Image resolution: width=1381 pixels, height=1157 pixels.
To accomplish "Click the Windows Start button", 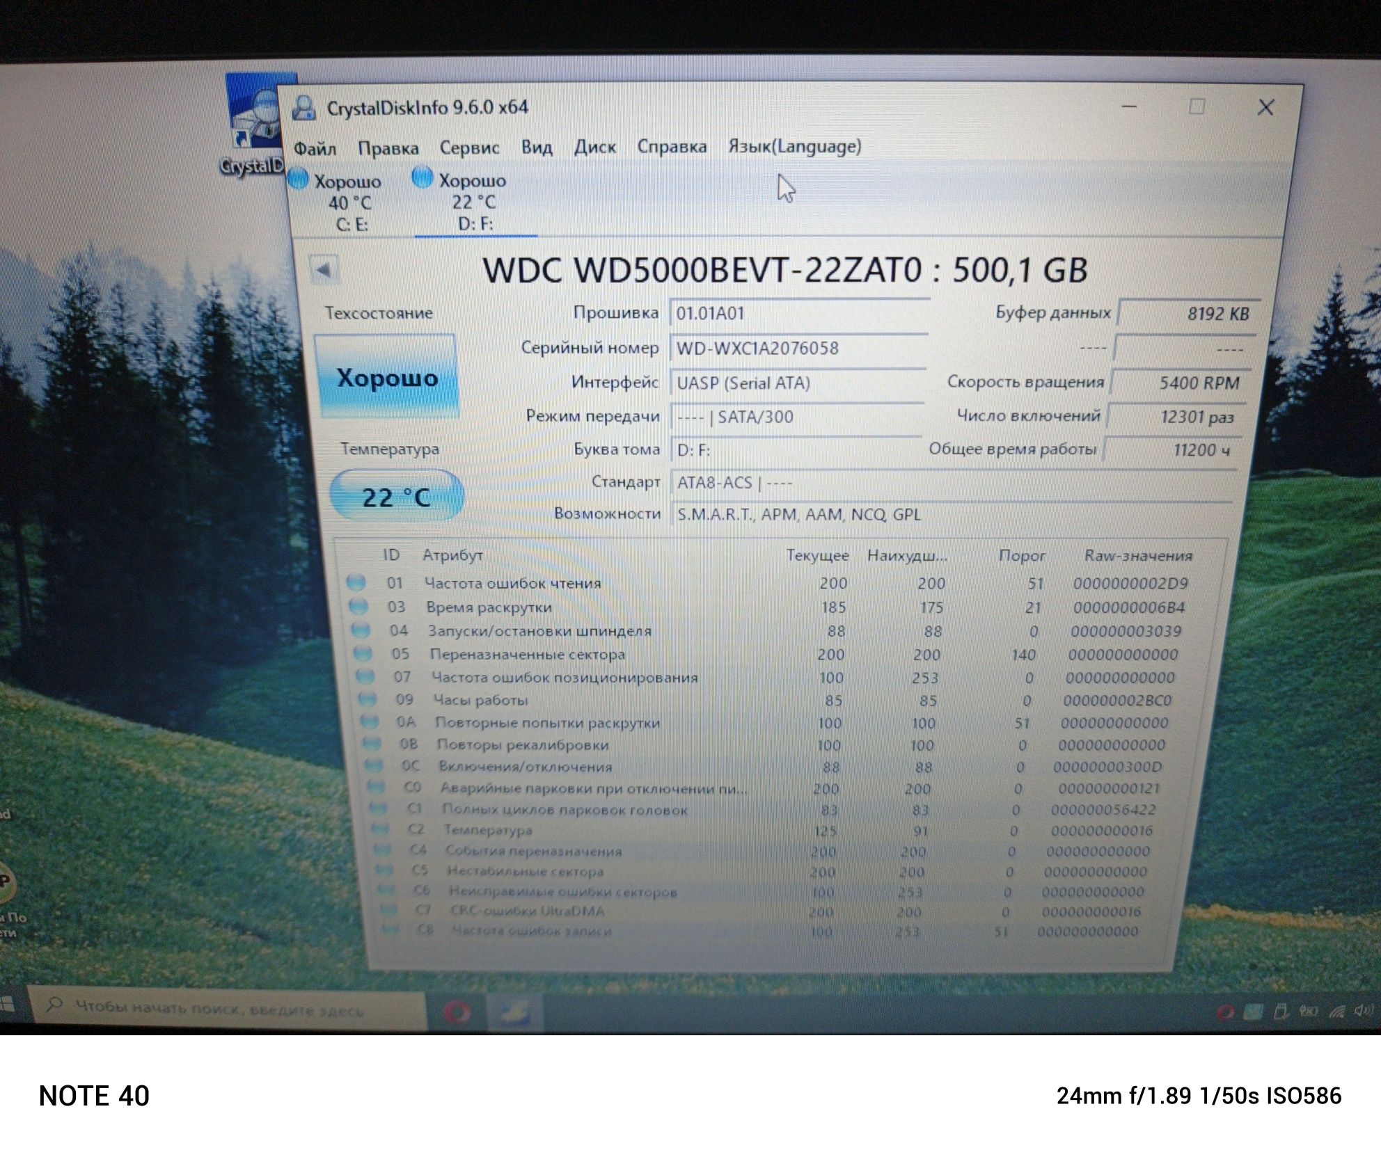I will (7, 1005).
